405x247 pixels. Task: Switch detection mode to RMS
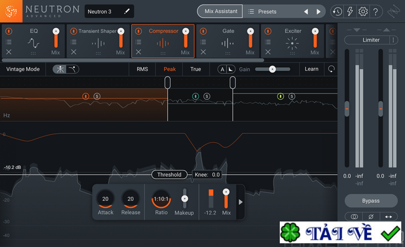[x=142, y=69]
